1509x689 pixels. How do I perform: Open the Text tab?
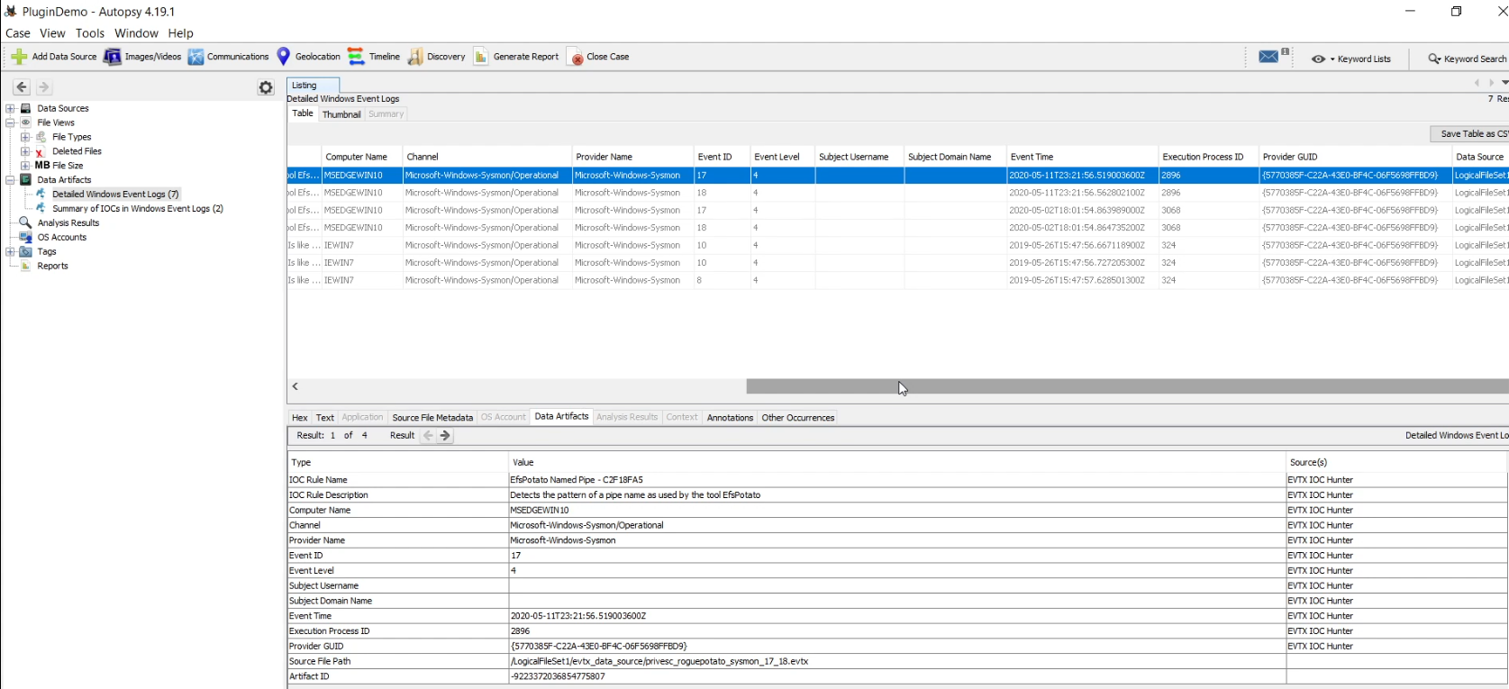[325, 418]
